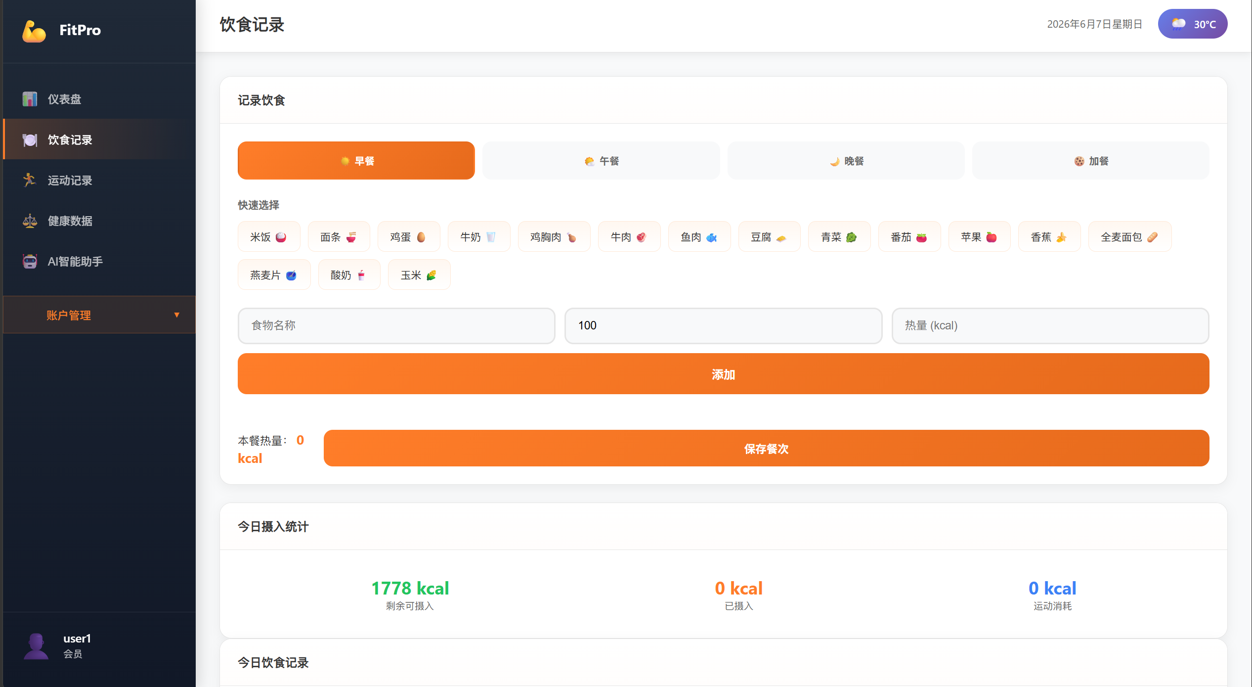This screenshot has width=1252, height=687.
Task: Click the weather cloud icon beside 30°C
Action: [1178, 24]
